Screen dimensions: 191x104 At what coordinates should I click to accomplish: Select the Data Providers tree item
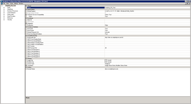(x=11, y=16)
